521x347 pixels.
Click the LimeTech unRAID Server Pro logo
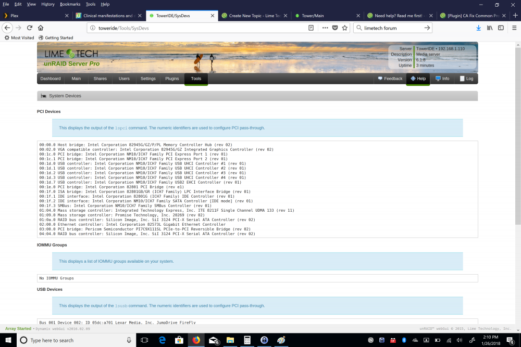pyautogui.click(x=71, y=58)
